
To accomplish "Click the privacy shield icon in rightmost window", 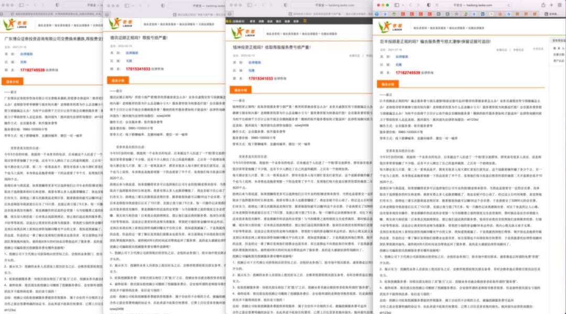I will click(x=429, y=5).
